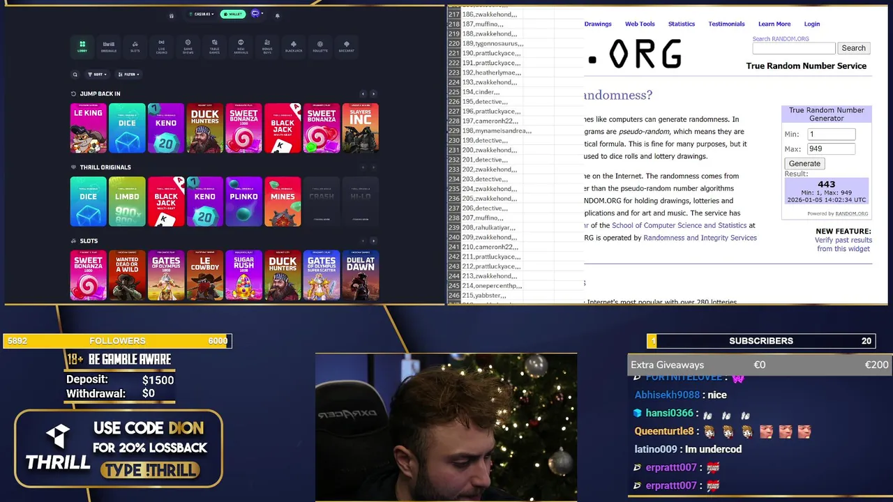Focus the Search RANDOM.ORG text field
The image size is (893, 502).
coord(793,48)
